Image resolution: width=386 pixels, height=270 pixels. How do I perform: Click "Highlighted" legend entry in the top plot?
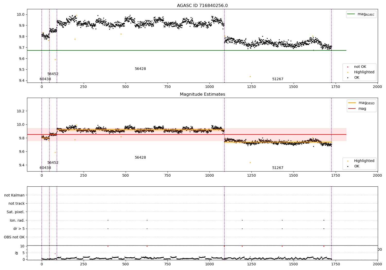pyautogui.click(x=361, y=72)
